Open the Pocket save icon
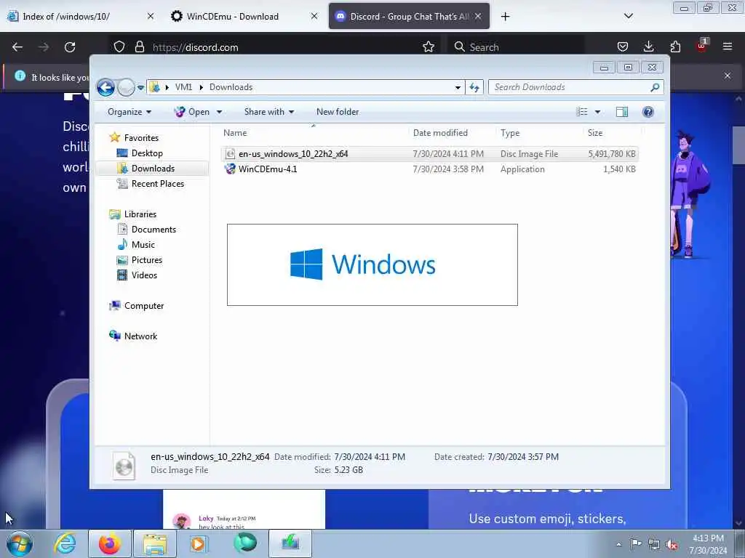Screen dimensions: 745x558 point(623,46)
